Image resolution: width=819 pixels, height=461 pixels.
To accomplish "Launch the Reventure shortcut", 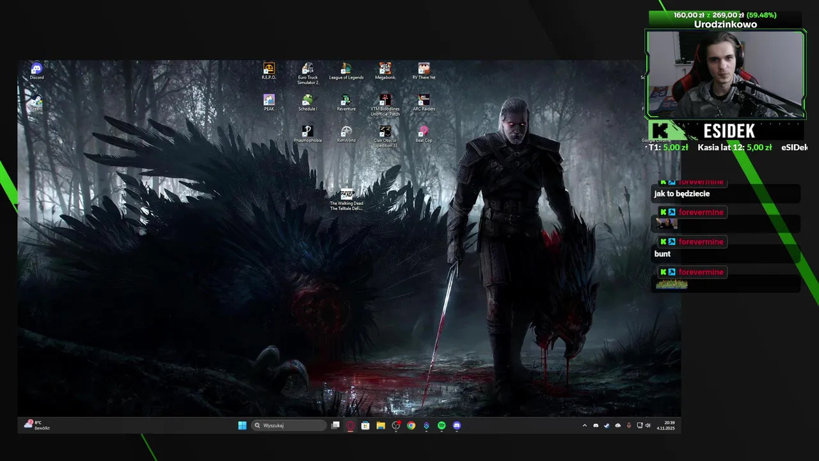I will 346,102.
